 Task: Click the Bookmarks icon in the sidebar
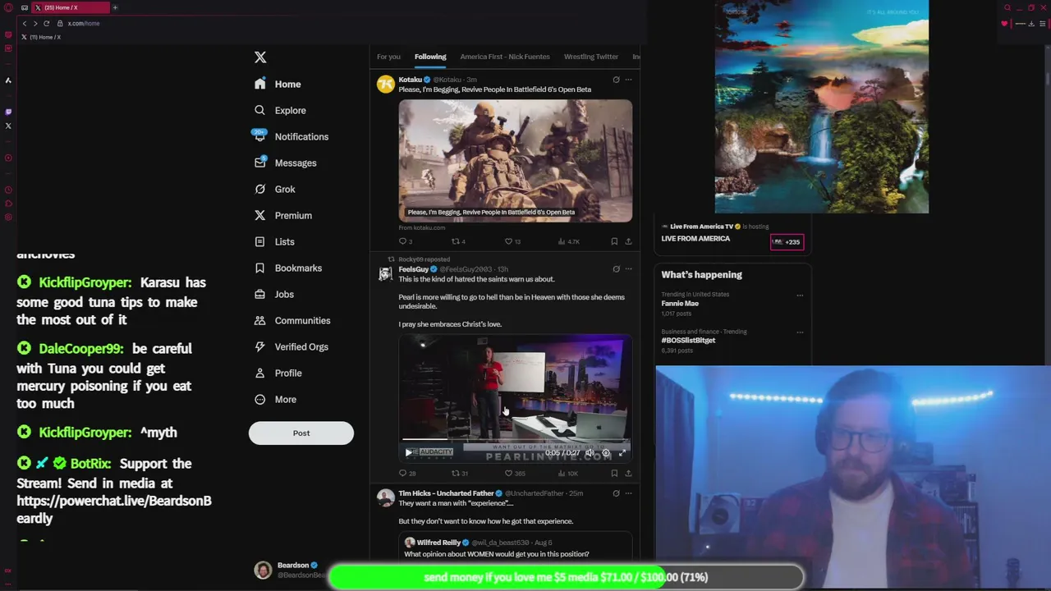[x=259, y=268]
